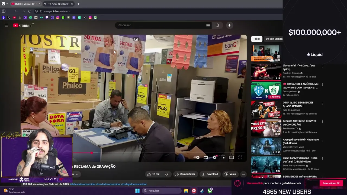Switch to theater mode
Viewport: 347px width, 195px height.
click(232, 158)
